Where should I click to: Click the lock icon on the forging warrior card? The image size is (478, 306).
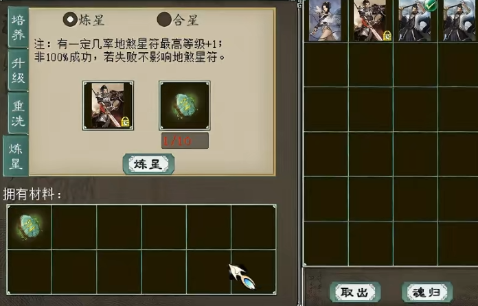point(125,122)
